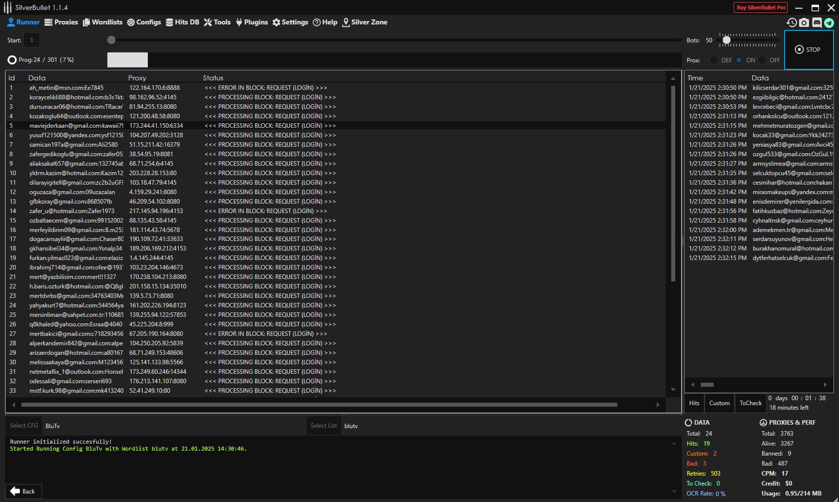This screenshot has height=502, width=839.
Task: Click the "Alive: 3267" proxy statistic
Action: [778, 444]
